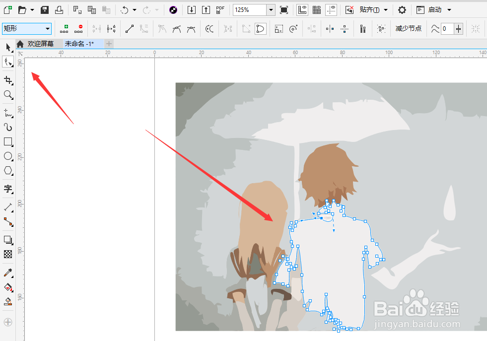Toggle full-screen preview

[284, 10]
